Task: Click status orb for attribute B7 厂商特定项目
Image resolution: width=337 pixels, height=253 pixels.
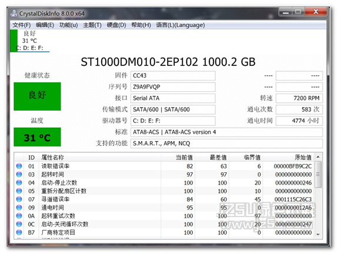Action: (19, 232)
